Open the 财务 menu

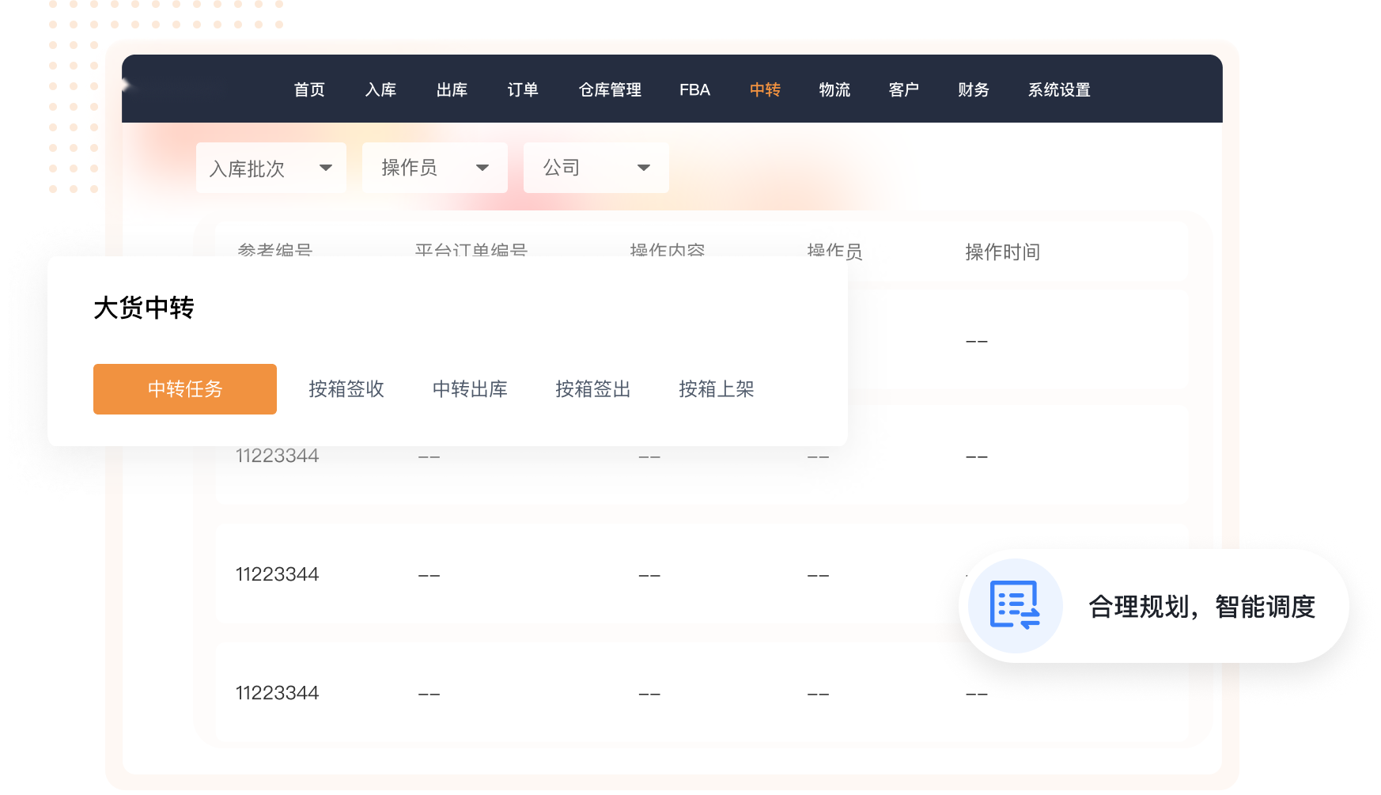tap(973, 90)
